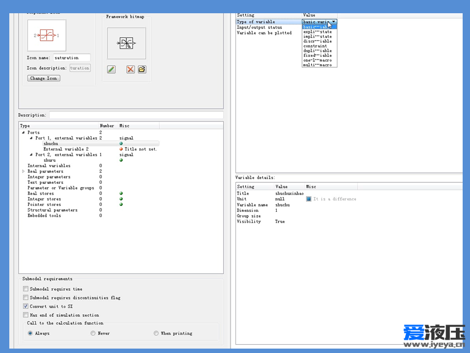The image size is (470, 353).
Task: Click the saturation component icon preview
Action: pos(47,36)
